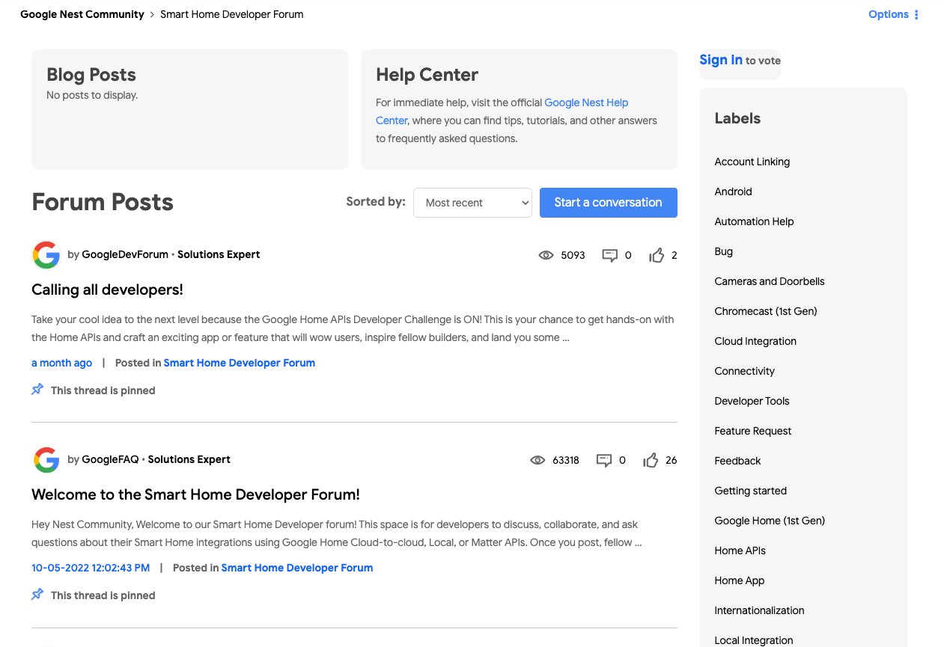Click the comments icon on Welcome post
This screenshot has width=944, height=647.
pos(604,461)
